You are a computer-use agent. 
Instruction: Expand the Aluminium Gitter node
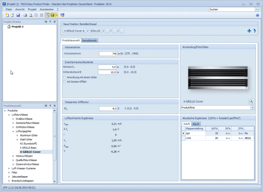pos(17,135)
